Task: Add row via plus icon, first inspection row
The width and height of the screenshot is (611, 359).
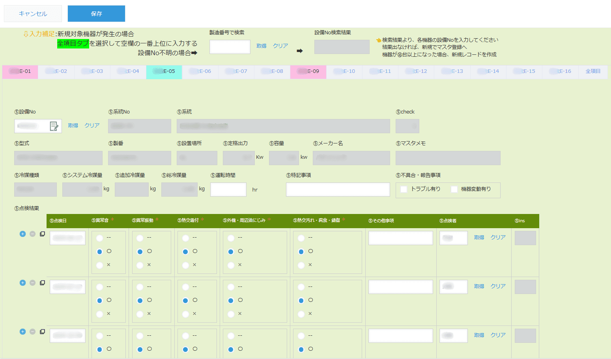Action: coord(22,234)
